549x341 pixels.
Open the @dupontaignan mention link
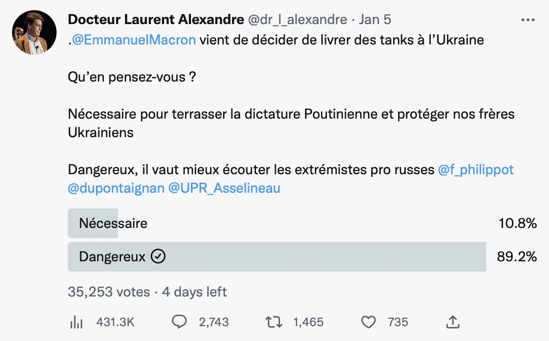coord(116,188)
